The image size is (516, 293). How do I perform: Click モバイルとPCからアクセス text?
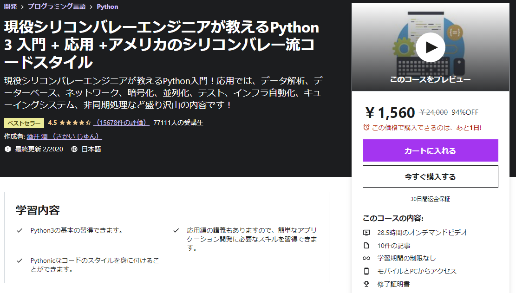coord(417,271)
